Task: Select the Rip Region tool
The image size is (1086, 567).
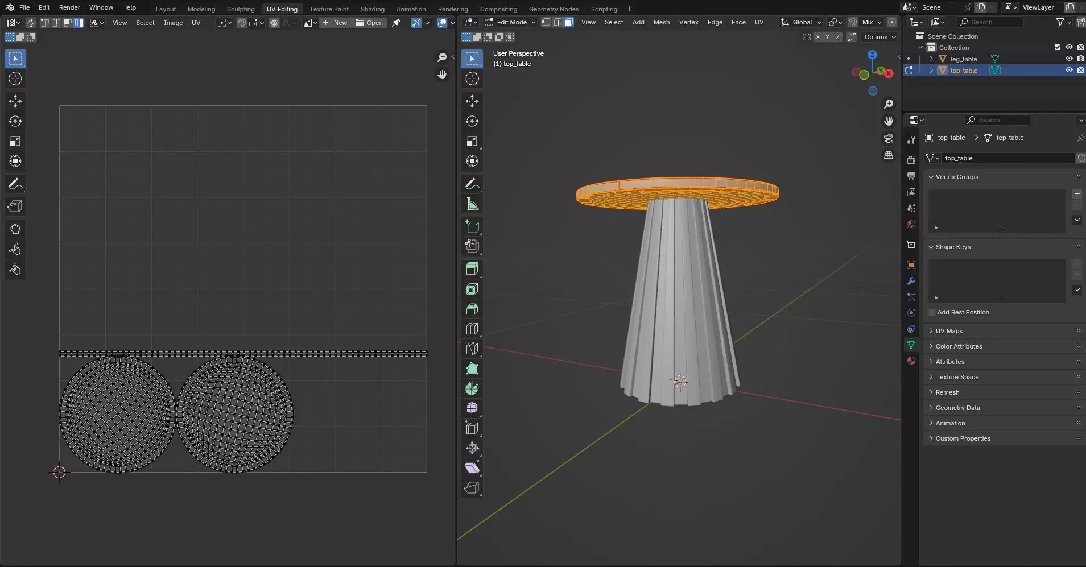Action: (x=472, y=487)
